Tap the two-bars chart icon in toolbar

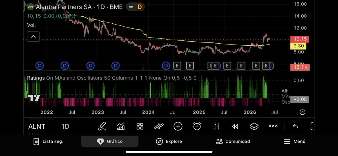(216, 126)
